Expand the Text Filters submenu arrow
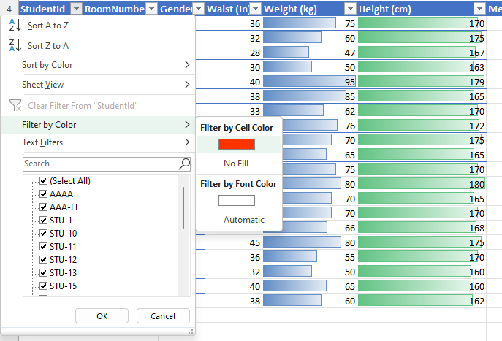The image size is (502, 341). (x=187, y=142)
